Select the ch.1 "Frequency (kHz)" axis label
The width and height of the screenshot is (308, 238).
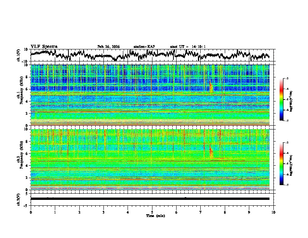tap(22, 90)
